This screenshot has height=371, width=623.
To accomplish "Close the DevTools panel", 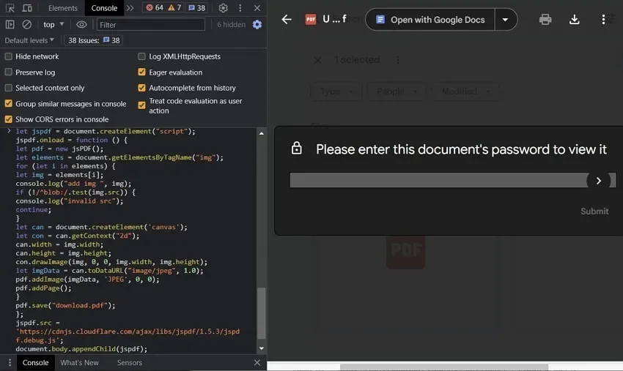I will click(257, 8).
